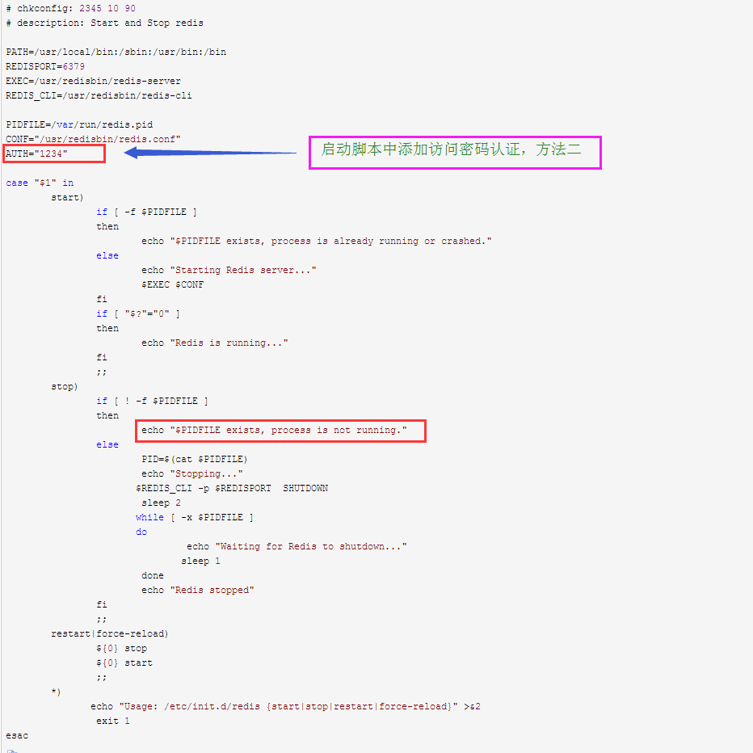Viewport: 753px width, 753px height.
Task: Click the REDIS_CLI=/usr/redisbin/redis-cli line
Action: [99, 95]
